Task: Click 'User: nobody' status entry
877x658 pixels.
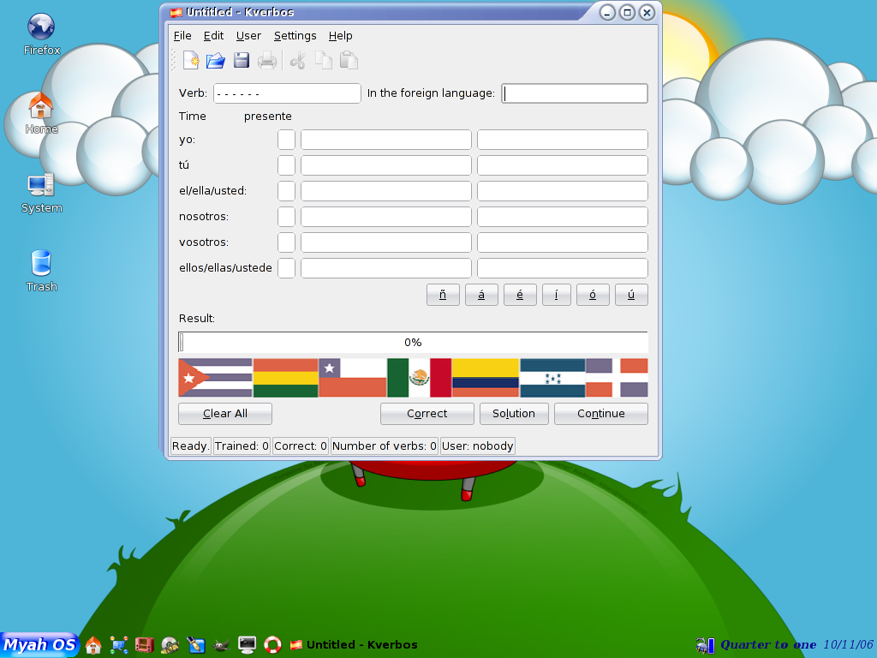Action: click(x=478, y=446)
